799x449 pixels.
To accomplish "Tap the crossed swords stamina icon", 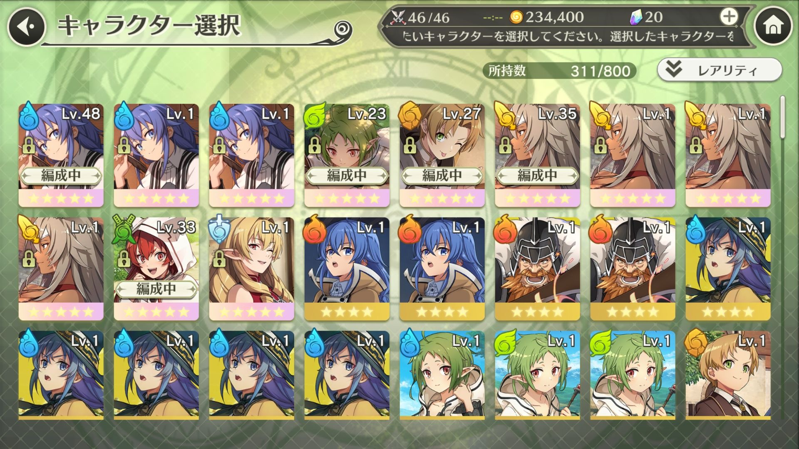I will (x=398, y=17).
